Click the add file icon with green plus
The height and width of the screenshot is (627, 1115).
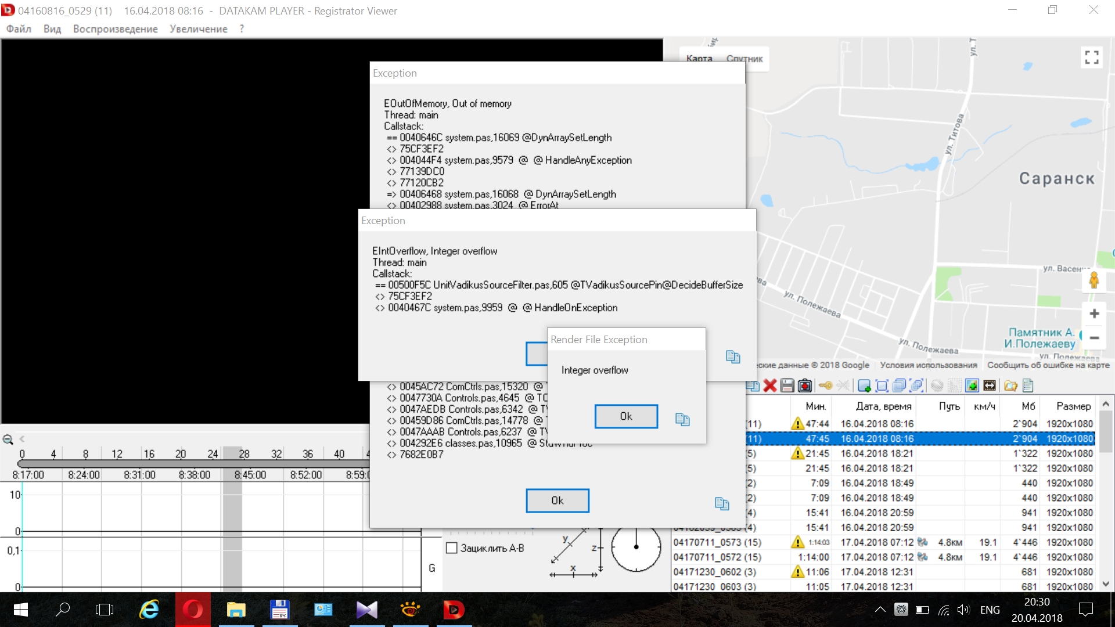click(864, 385)
